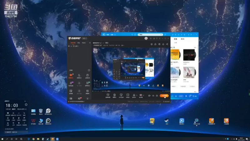Open Microsoft Edge from the taskbar

tap(29, 139)
